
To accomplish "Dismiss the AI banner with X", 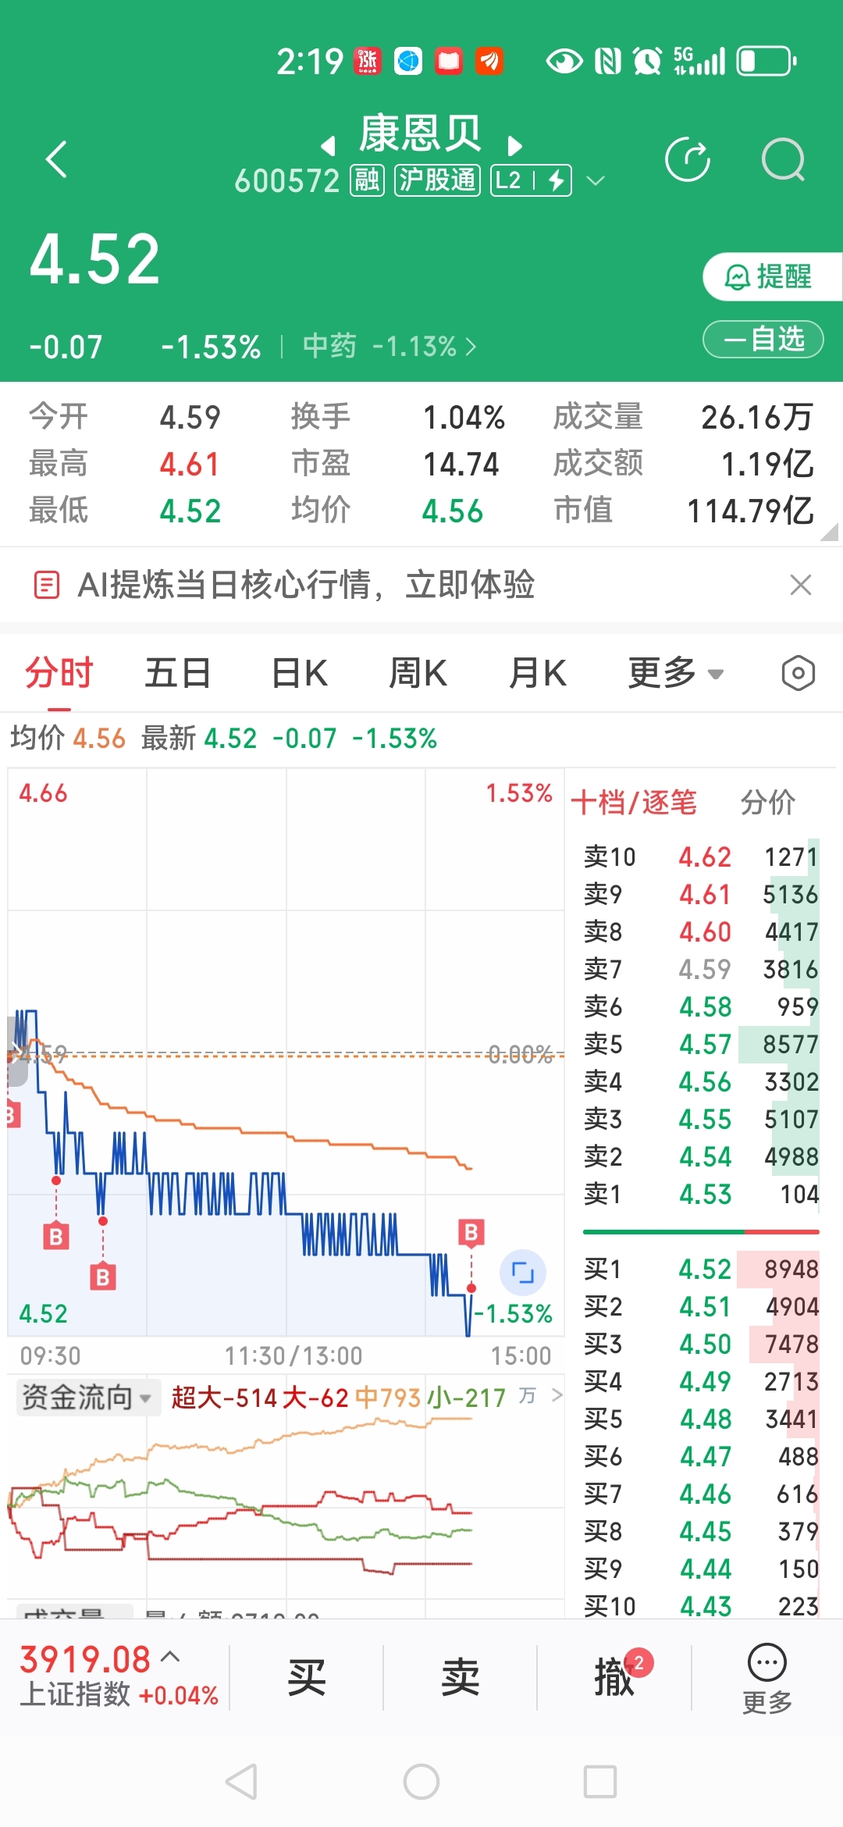I will 801,585.
